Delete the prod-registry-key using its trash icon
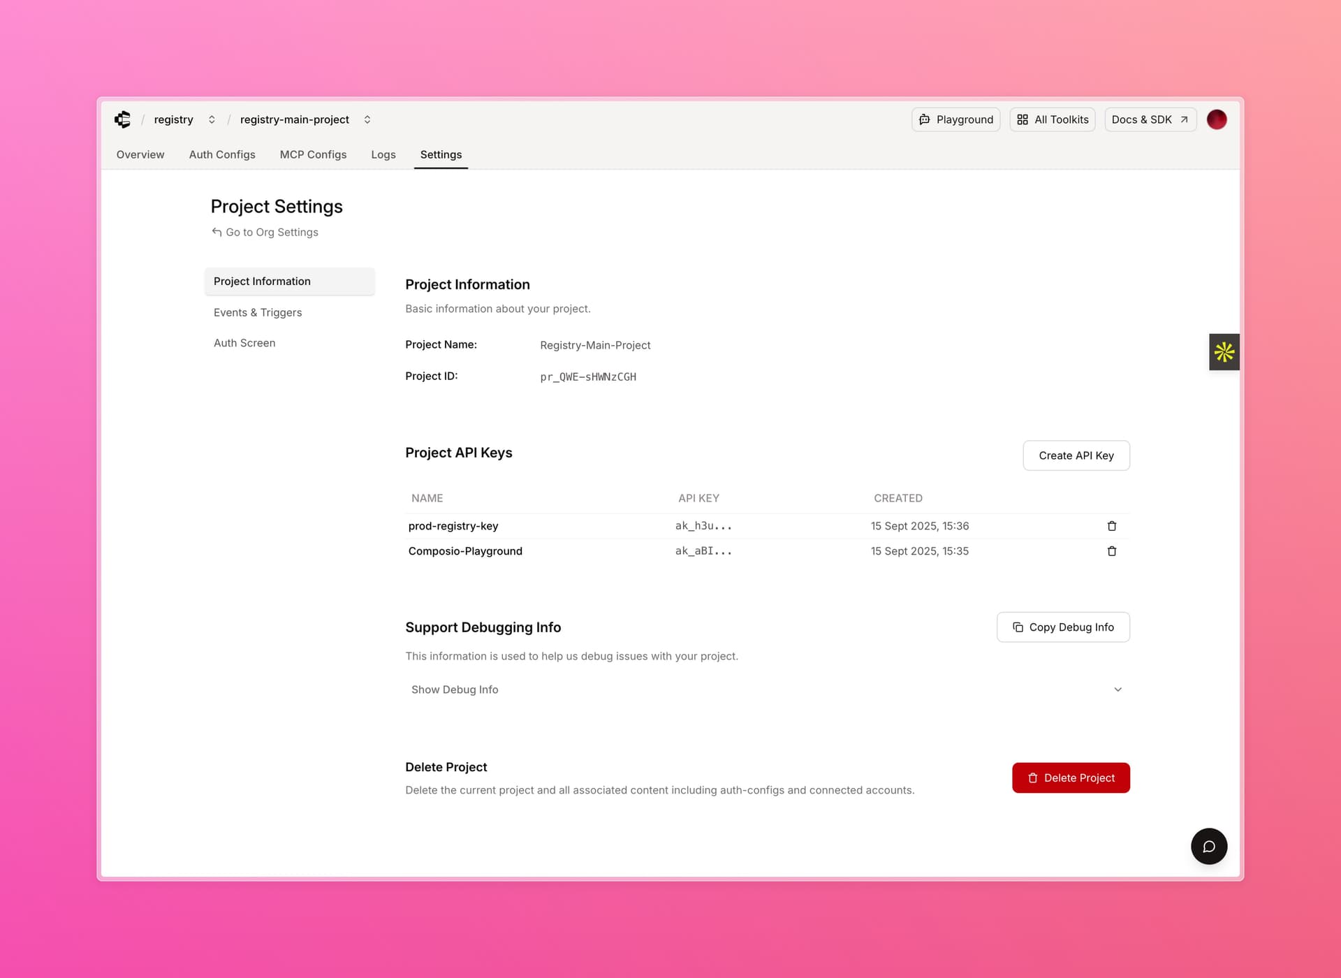 (1112, 525)
